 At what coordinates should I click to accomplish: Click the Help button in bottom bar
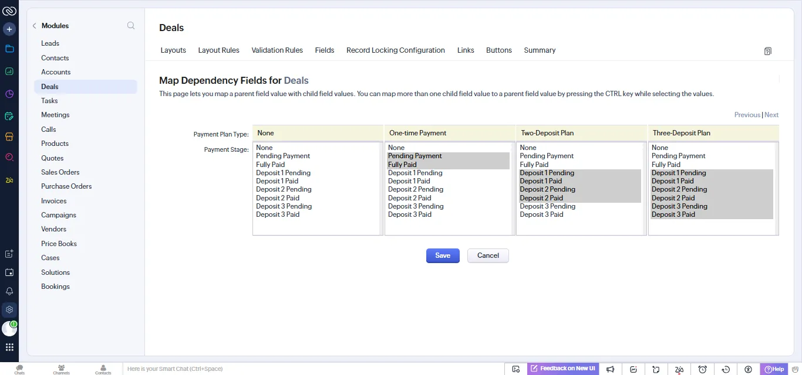[774, 369]
